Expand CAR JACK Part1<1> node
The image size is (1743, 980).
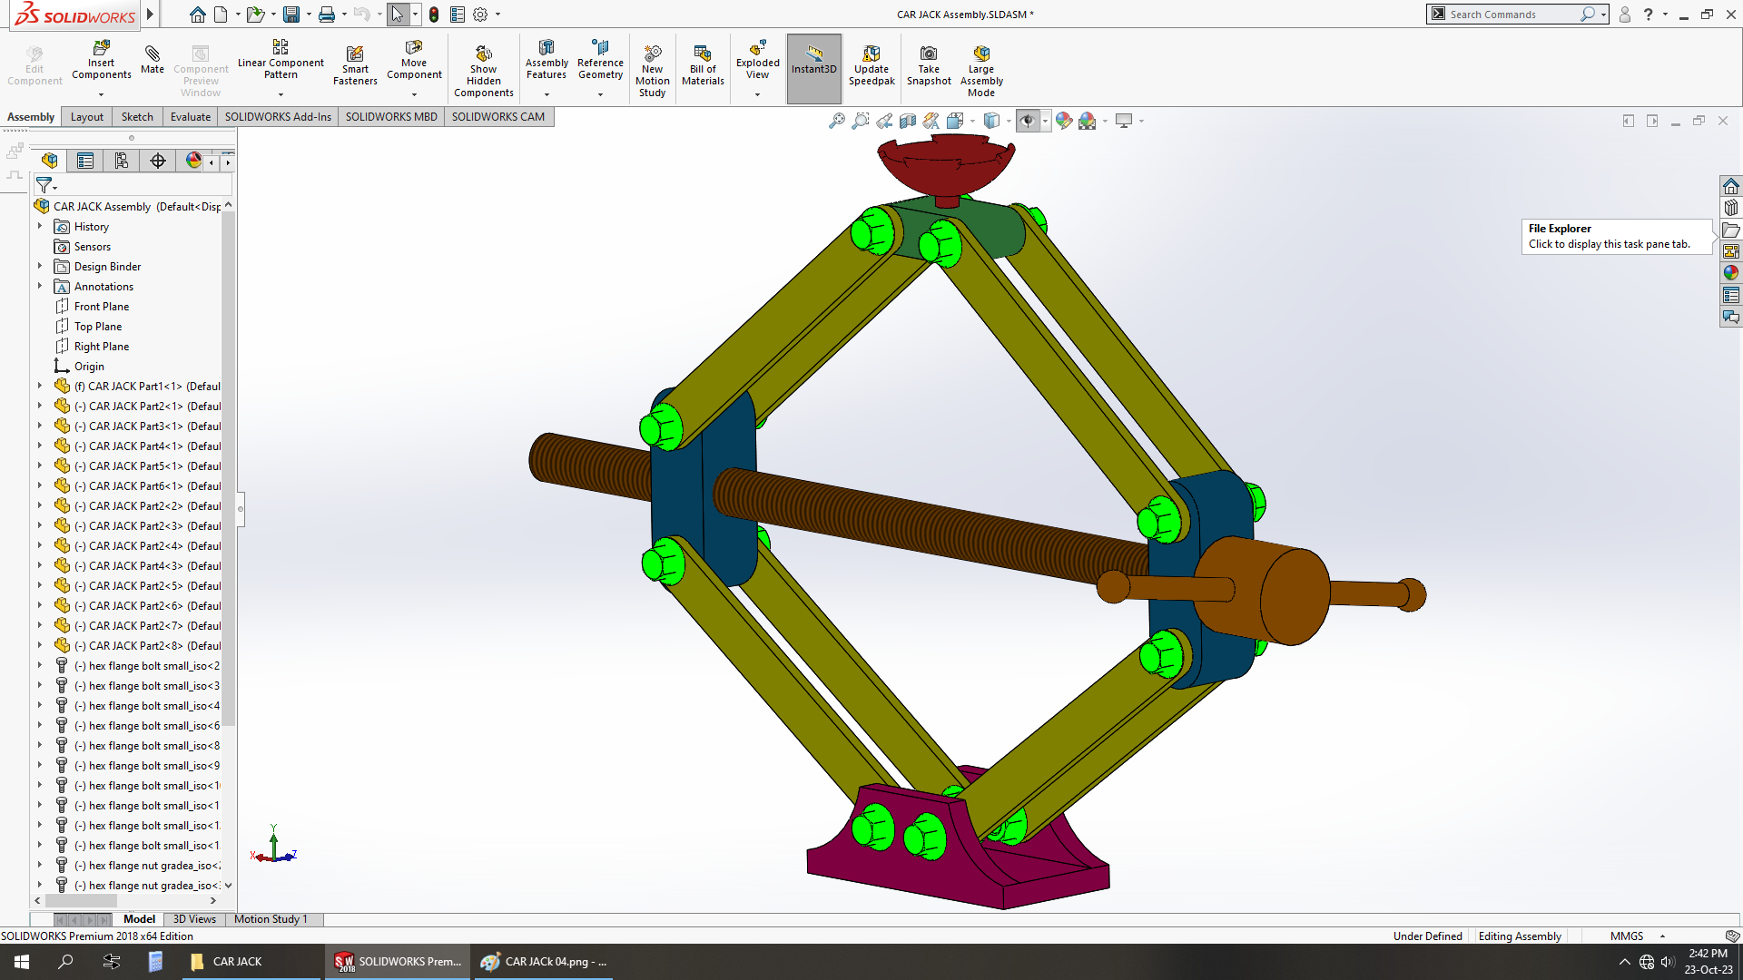tap(40, 387)
